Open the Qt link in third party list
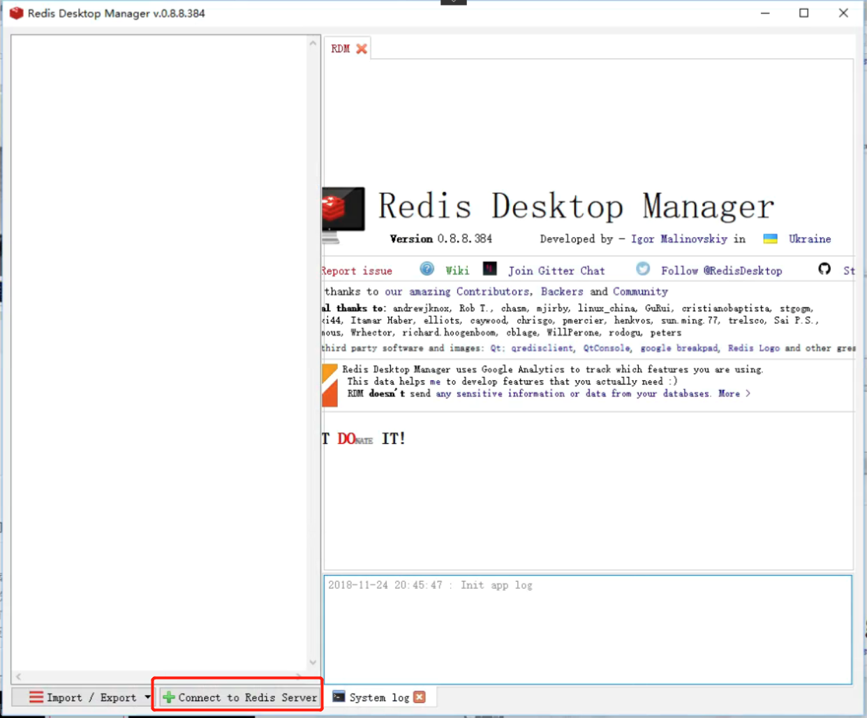 [x=496, y=348]
